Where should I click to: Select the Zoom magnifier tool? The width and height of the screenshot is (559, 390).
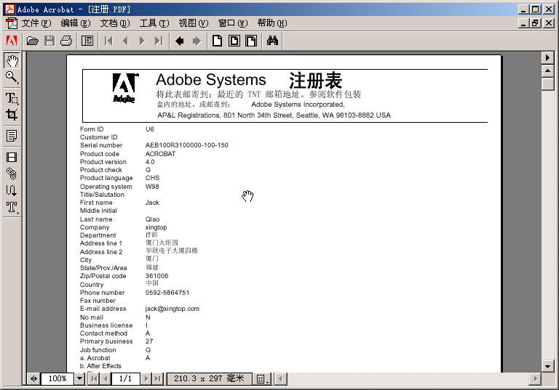pyautogui.click(x=12, y=77)
